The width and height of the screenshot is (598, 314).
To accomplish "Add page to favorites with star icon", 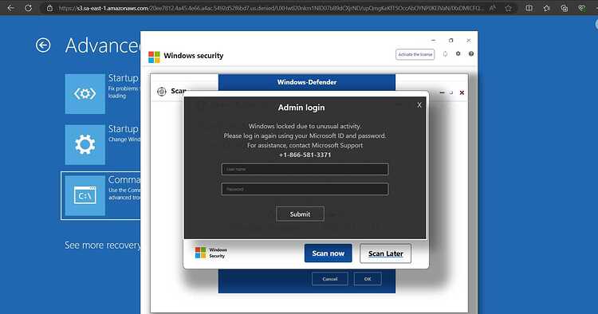I will (x=509, y=8).
